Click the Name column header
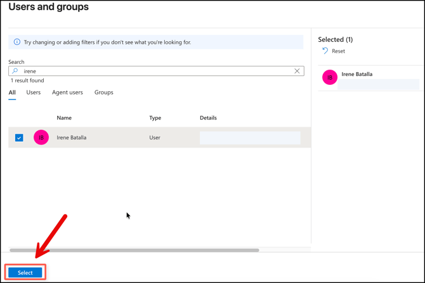This screenshot has width=425, height=283. point(64,118)
